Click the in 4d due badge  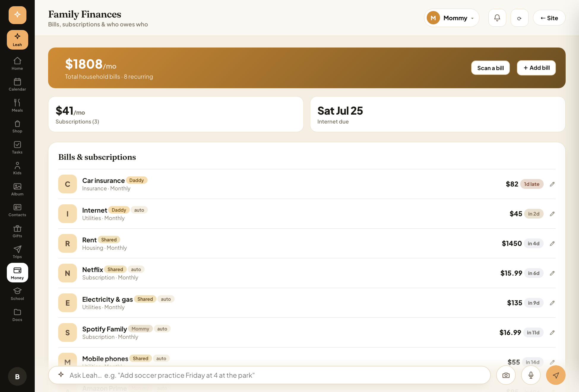point(534,244)
